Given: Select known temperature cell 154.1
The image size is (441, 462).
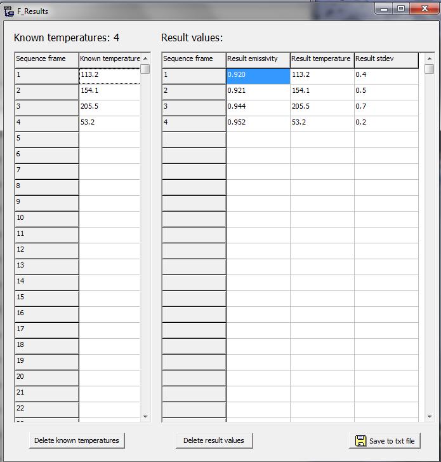Looking at the screenshot, I should tap(109, 92).
